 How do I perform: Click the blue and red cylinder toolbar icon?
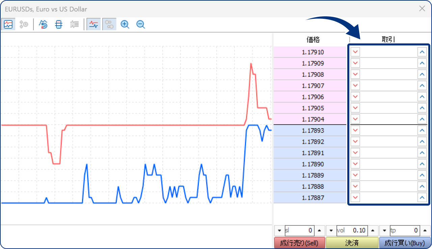pos(59,24)
